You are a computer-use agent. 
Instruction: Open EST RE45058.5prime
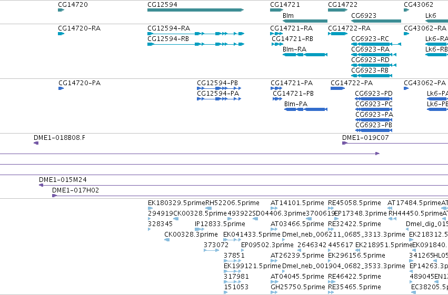(331, 208)
